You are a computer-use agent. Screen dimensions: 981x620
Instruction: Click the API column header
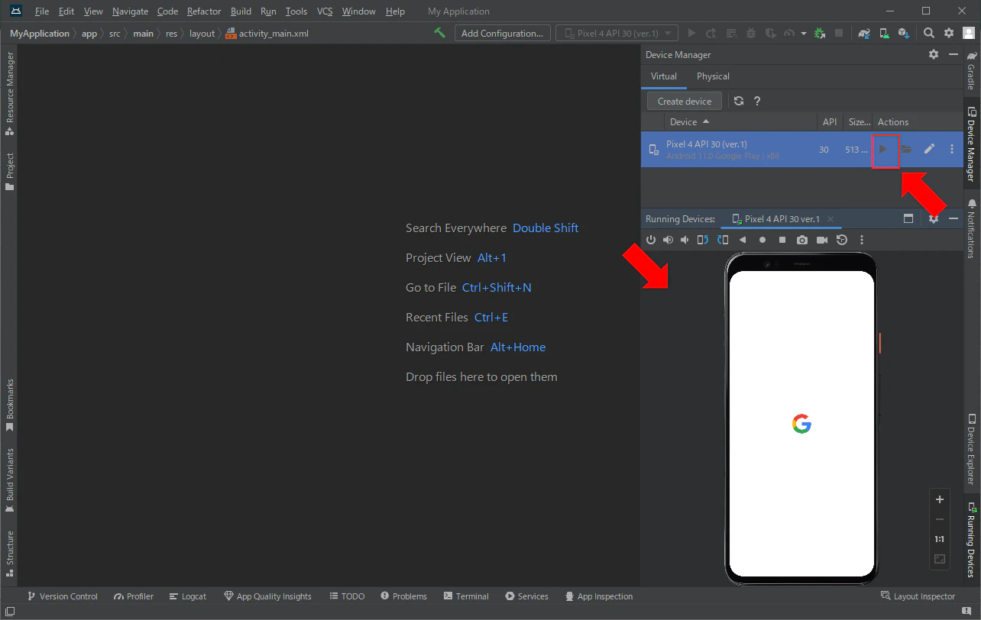point(830,121)
